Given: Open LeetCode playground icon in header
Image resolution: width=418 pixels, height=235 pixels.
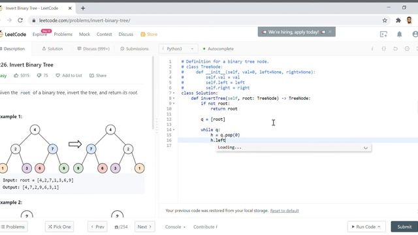Looking at the screenshot, I should (x=383, y=34).
